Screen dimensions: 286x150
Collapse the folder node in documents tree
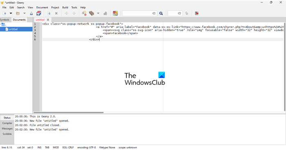0,24
